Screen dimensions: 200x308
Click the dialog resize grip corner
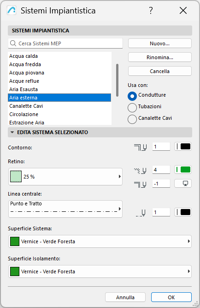pos(195,304)
